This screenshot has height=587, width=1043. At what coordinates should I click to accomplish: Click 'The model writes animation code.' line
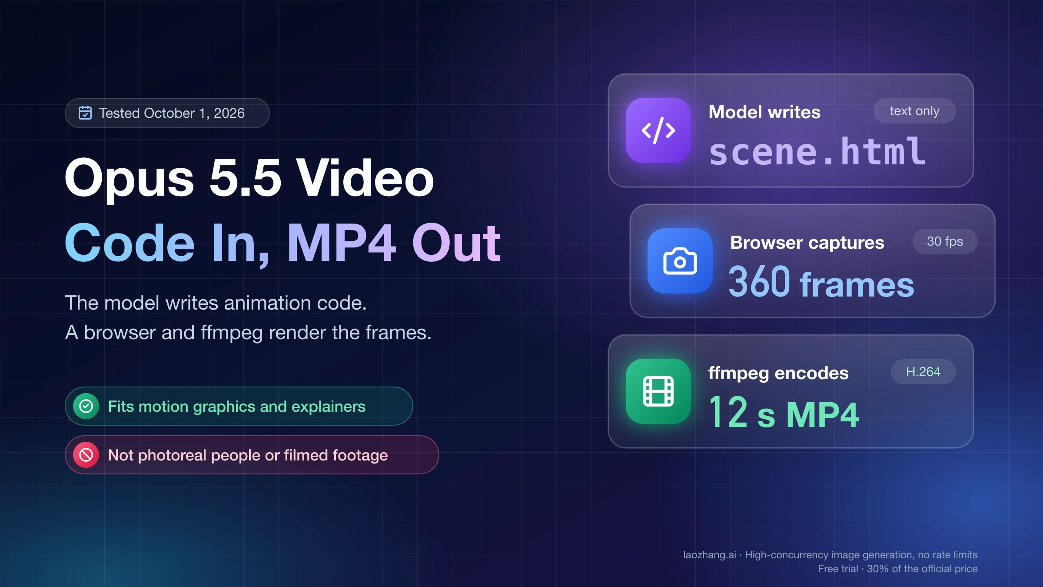click(x=216, y=303)
